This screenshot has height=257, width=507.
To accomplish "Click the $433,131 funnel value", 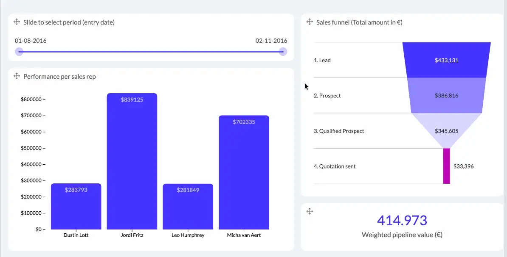I will 447,60.
